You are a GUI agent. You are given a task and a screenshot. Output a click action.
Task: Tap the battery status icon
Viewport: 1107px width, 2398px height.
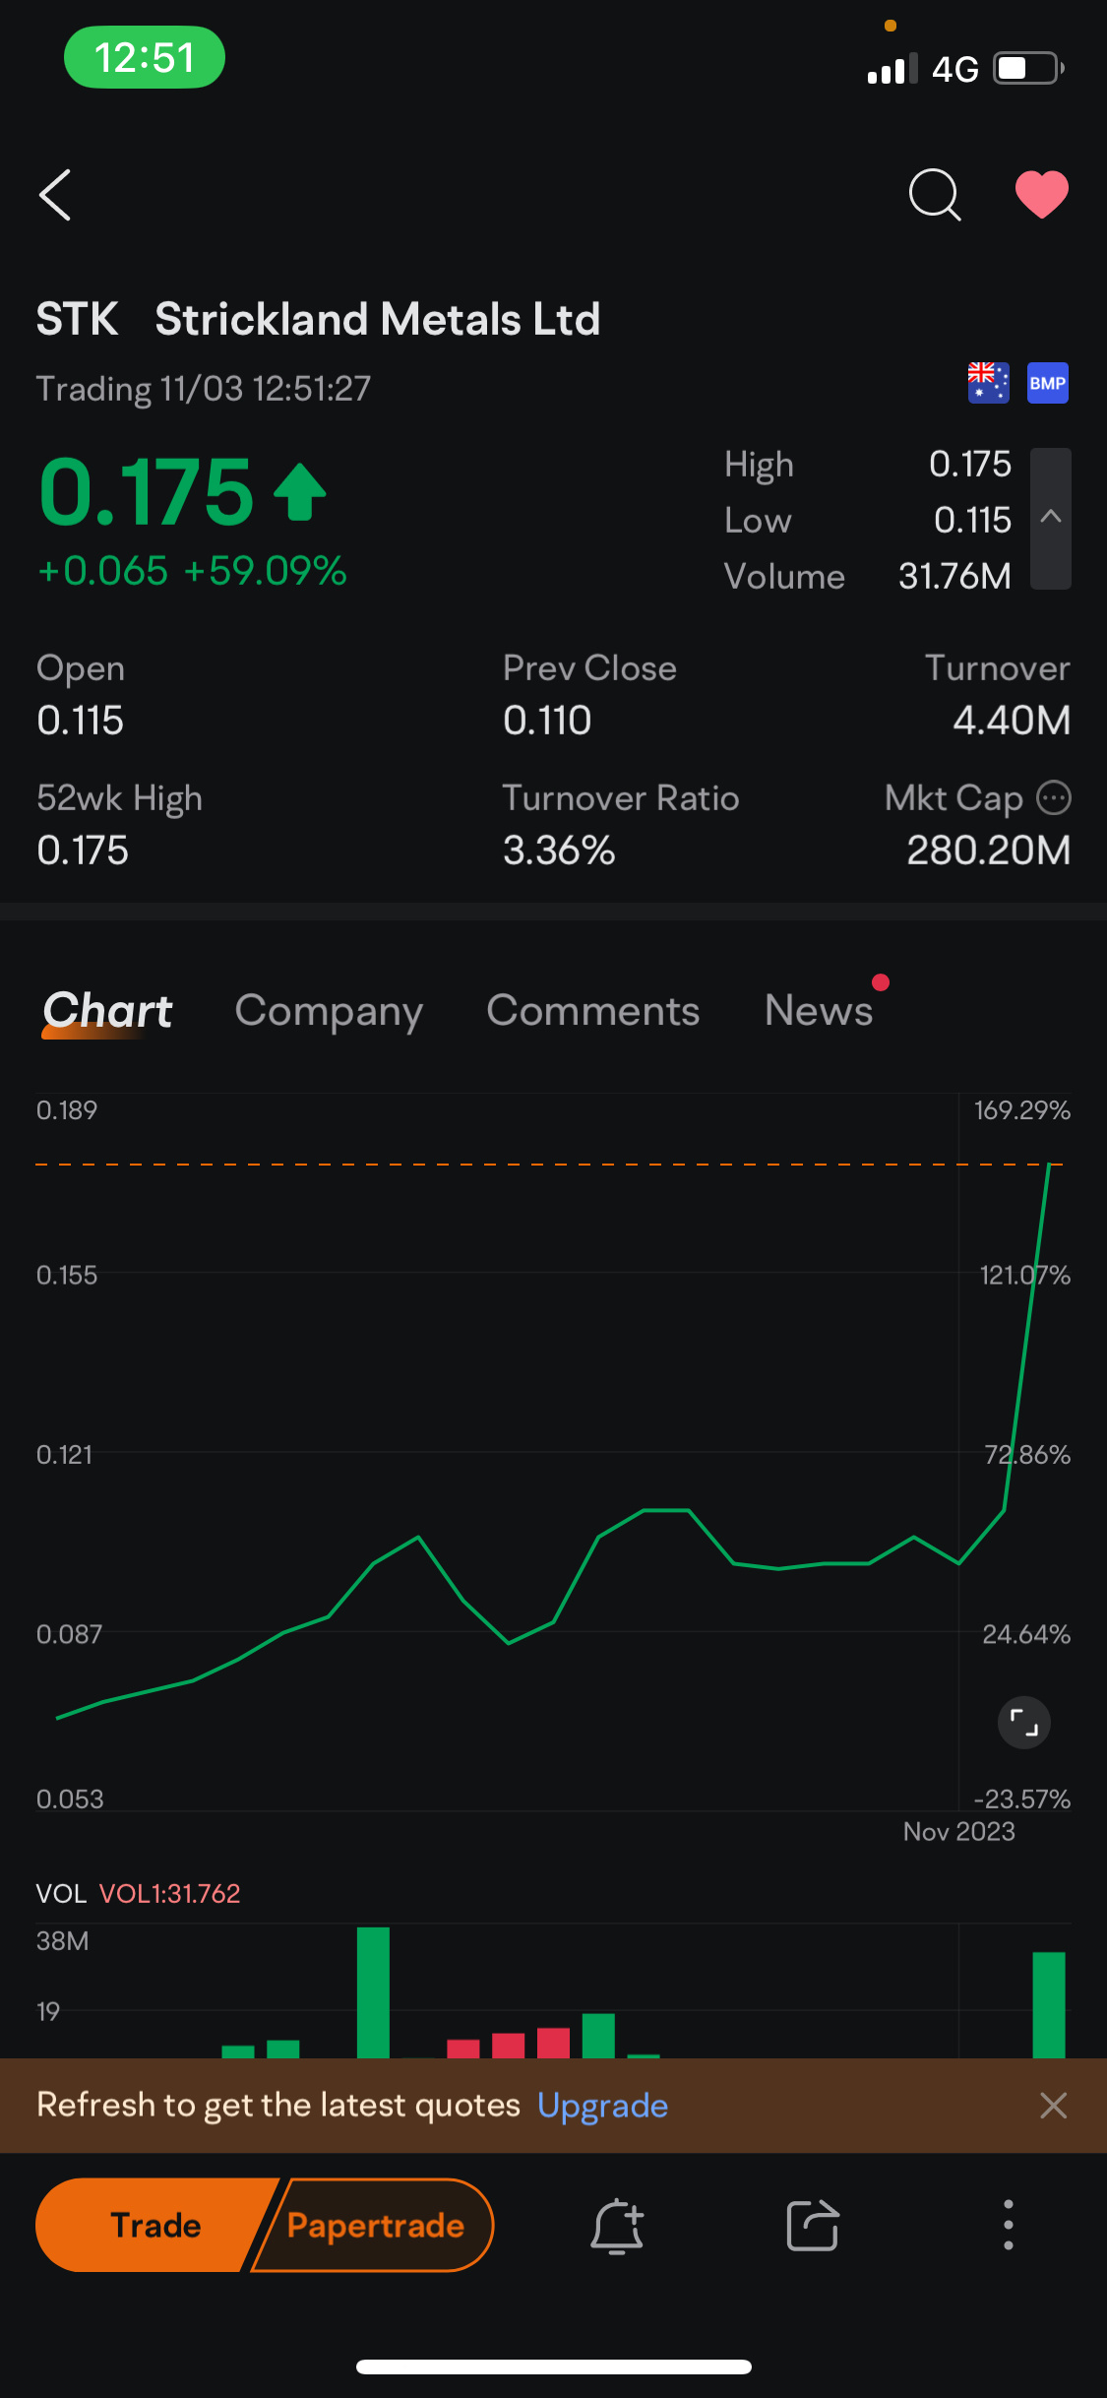[x=1028, y=69]
